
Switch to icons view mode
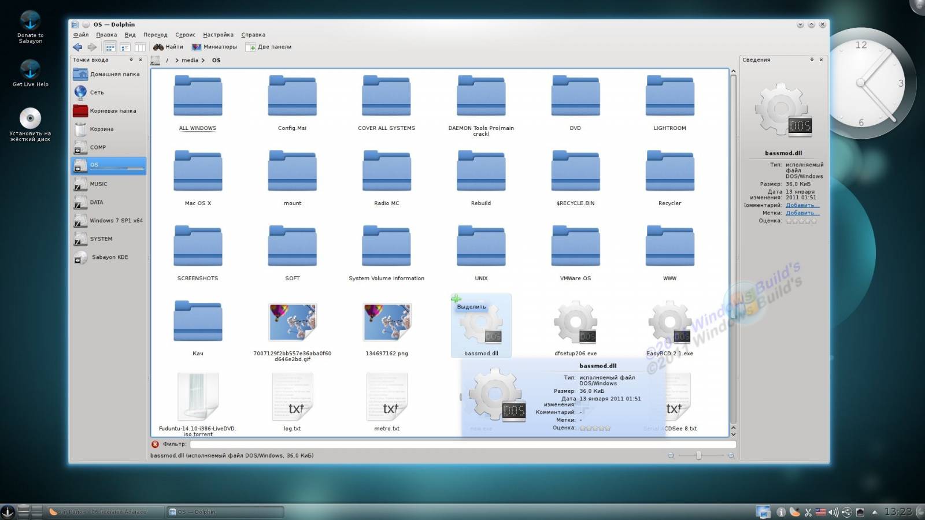[110, 47]
